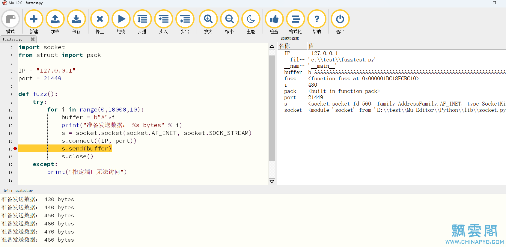Click output line 430 bytes
Viewport: 506px width, 247px height.
(x=38, y=199)
